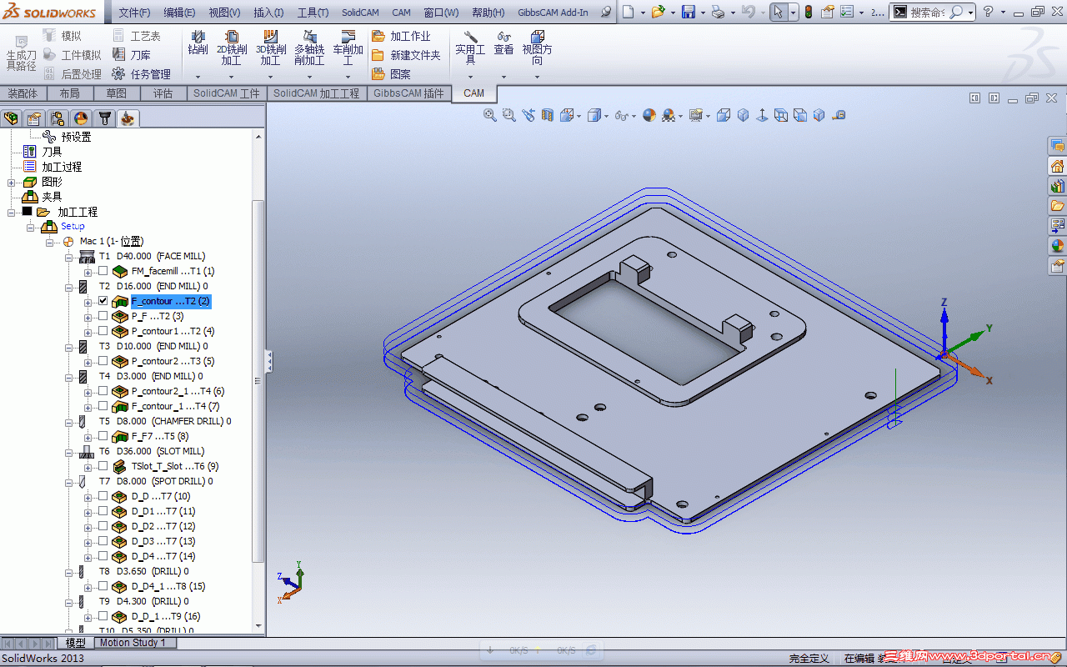Collapse the T1 D40.000 FACE MILL node
The width and height of the screenshot is (1067, 667).
[x=68, y=257]
